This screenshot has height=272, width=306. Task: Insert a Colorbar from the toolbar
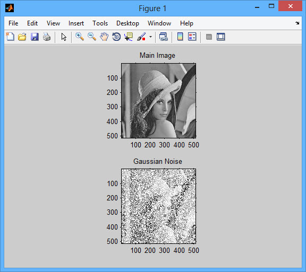coord(180,37)
